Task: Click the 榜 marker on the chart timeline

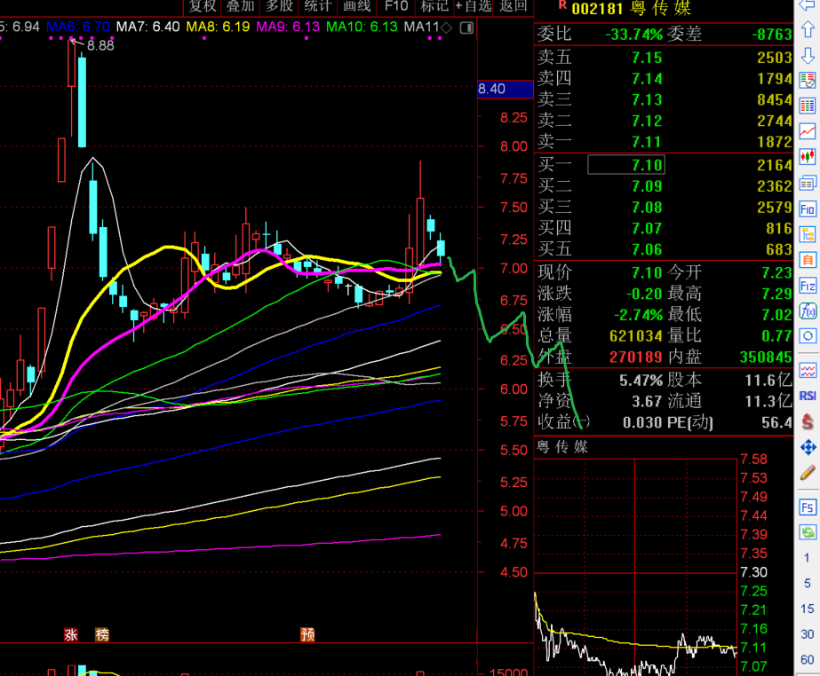Action: click(102, 634)
